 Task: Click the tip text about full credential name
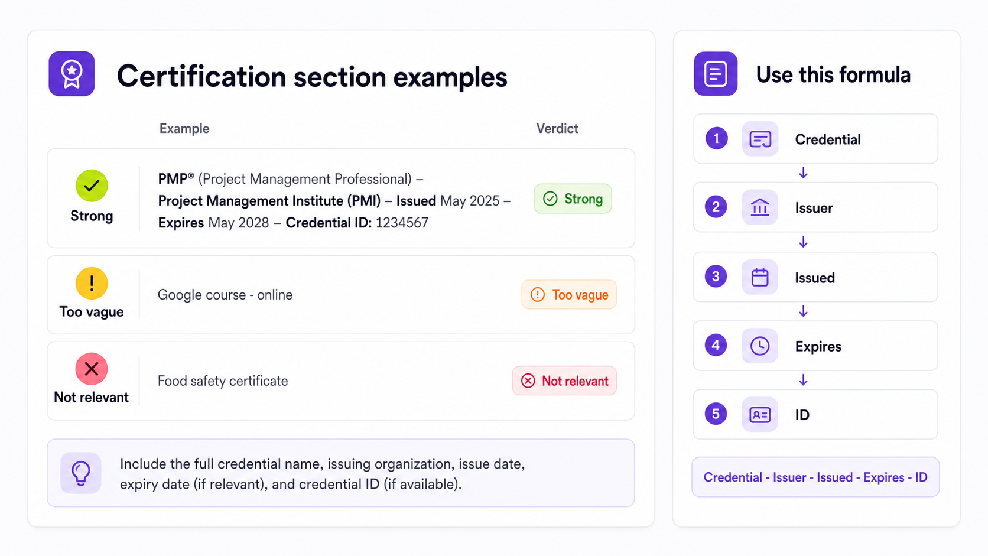tap(322, 474)
